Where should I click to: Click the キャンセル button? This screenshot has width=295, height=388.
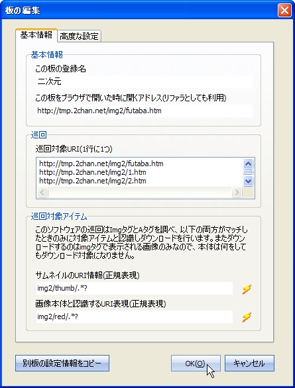(x=249, y=364)
